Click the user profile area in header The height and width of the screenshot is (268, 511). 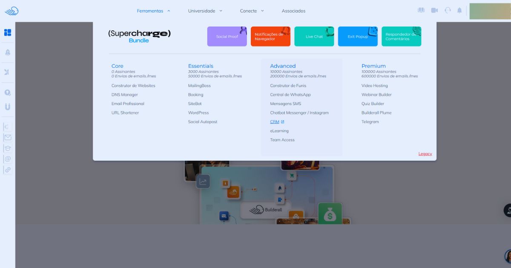tap(490, 11)
